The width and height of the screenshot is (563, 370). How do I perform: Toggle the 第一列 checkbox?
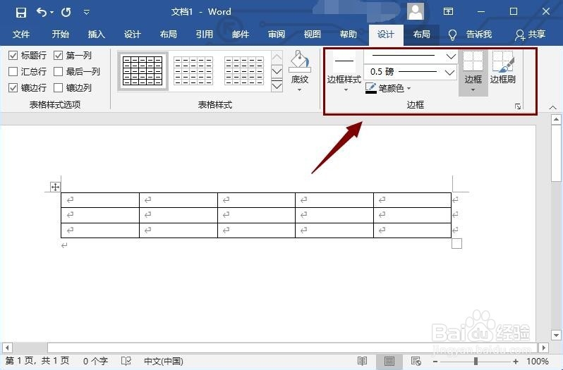pos(58,55)
